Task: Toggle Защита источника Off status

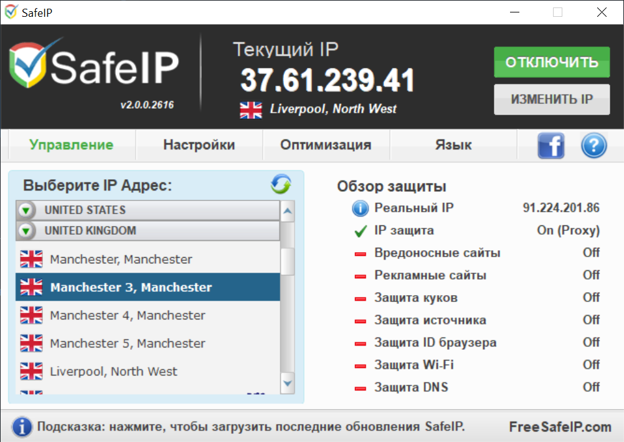Action: (591, 320)
